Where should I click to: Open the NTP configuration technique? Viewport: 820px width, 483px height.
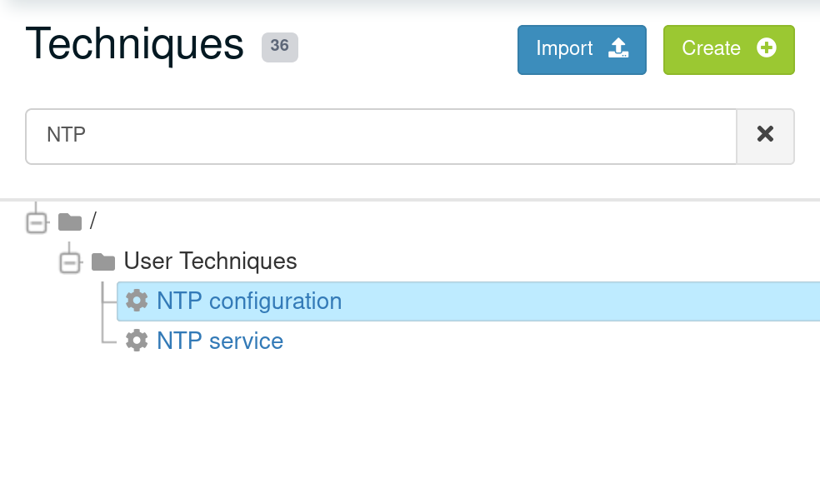[x=249, y=301]
